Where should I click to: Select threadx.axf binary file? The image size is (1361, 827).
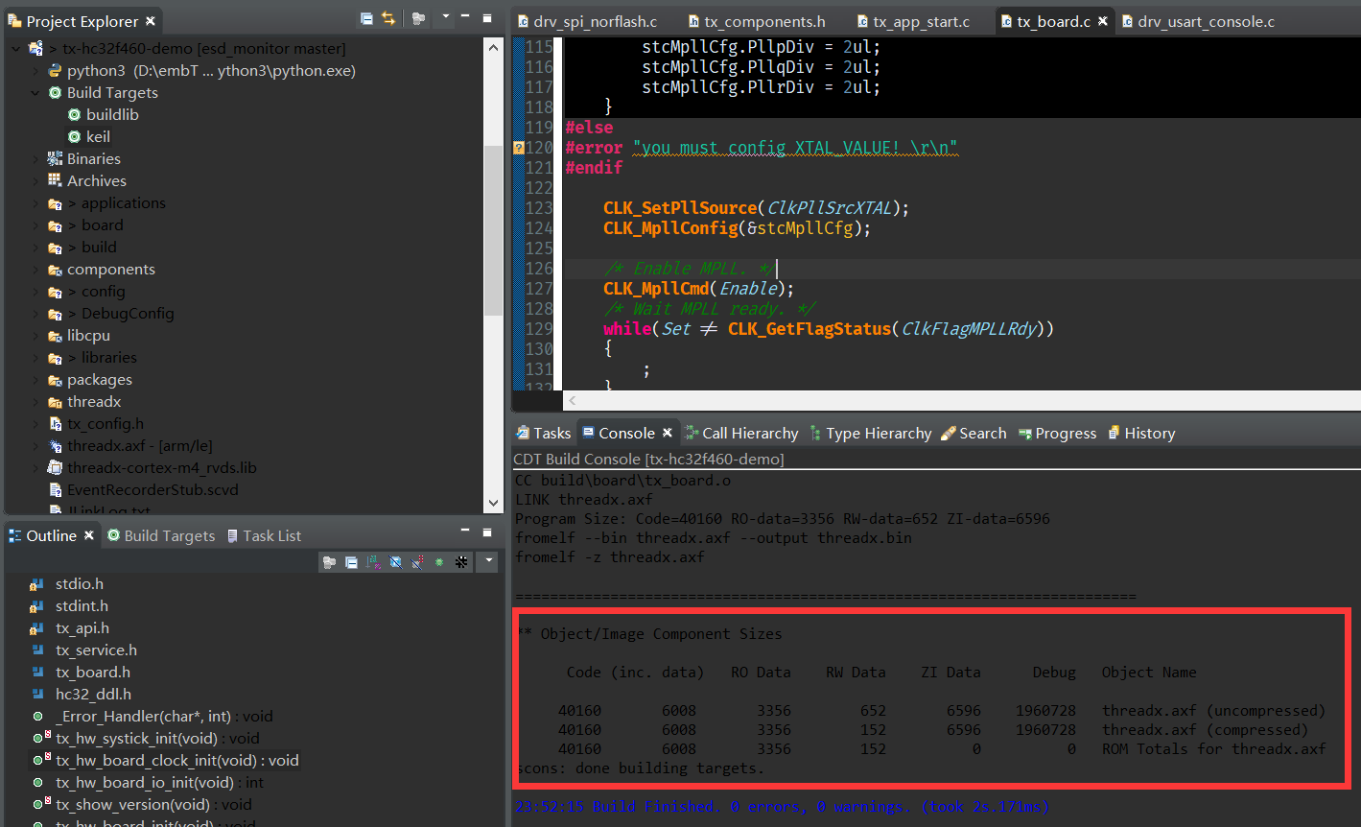129,446
